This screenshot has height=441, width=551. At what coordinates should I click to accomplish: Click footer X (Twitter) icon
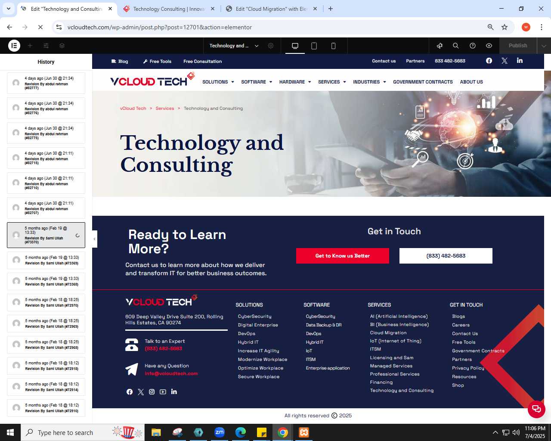point(141,392)
